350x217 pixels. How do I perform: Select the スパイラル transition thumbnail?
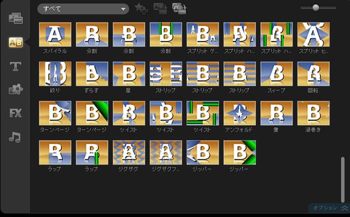point(55,34)
